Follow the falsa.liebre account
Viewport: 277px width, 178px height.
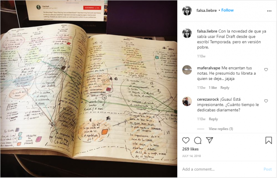click(227, 10)
